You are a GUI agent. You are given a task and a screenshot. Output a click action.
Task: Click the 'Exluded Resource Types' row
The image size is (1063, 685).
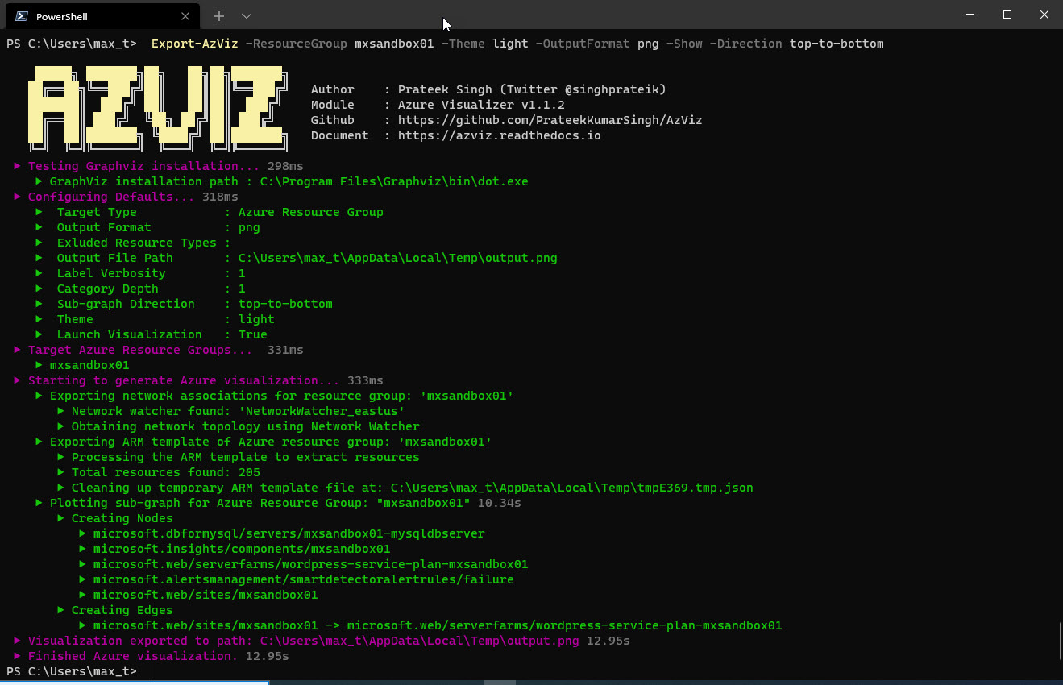click(x=133, y=243)
